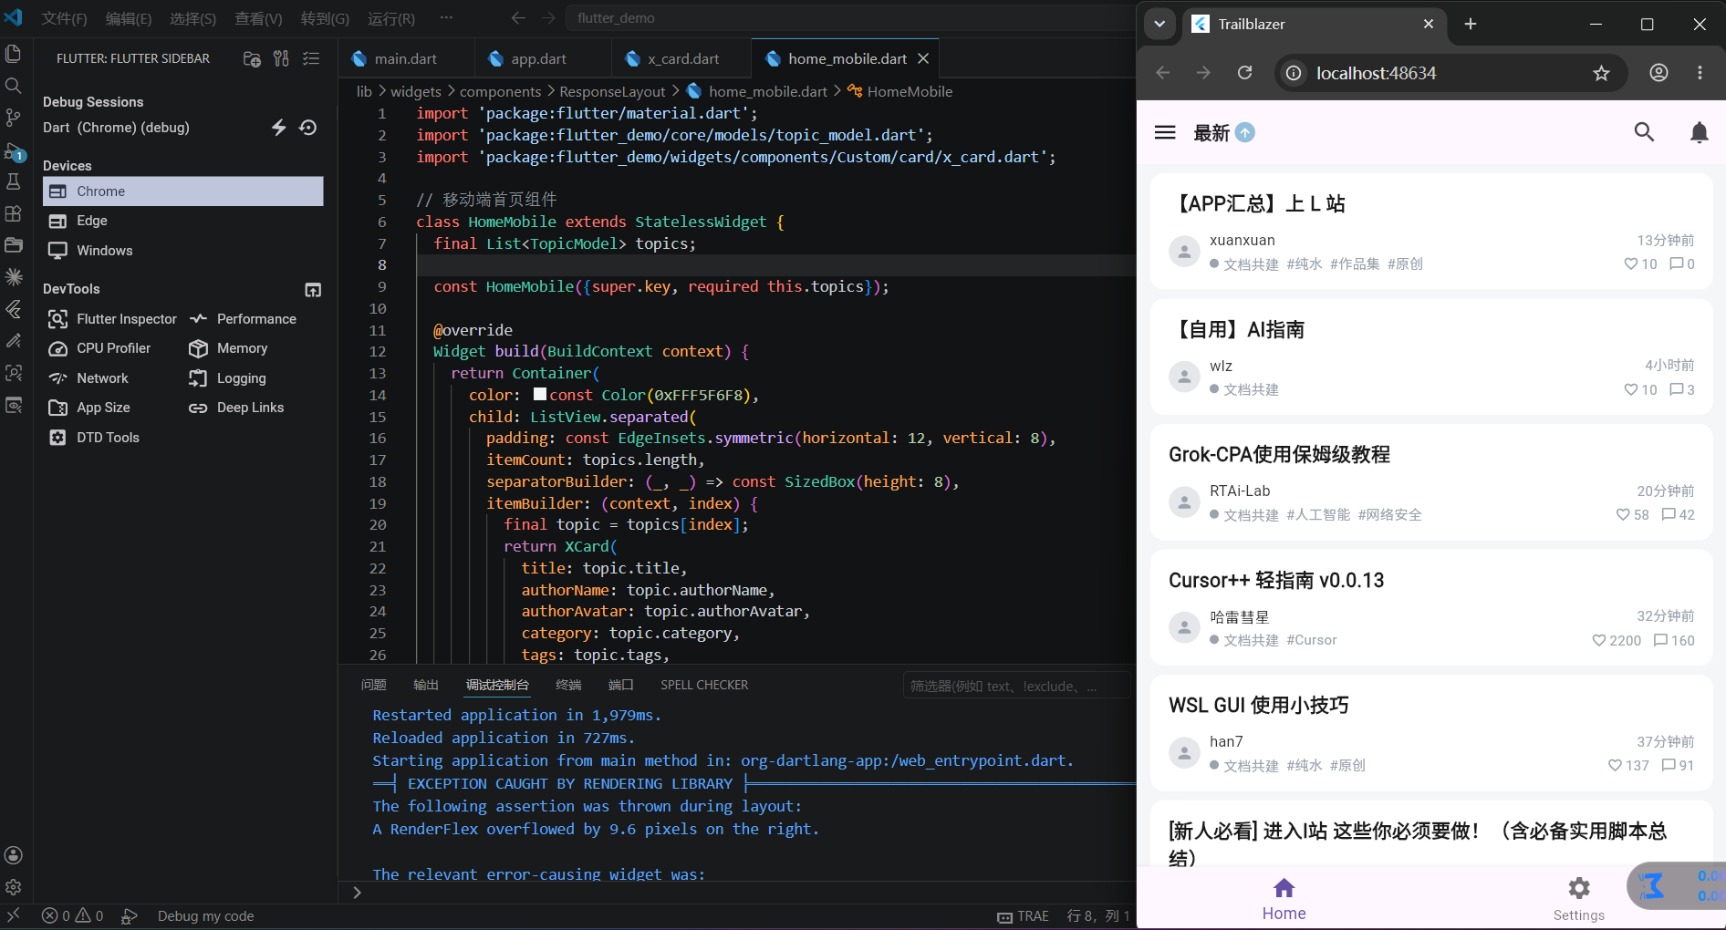
Task: Open the Flutter sidebar icon in activity bar
Action: point(14,309)
